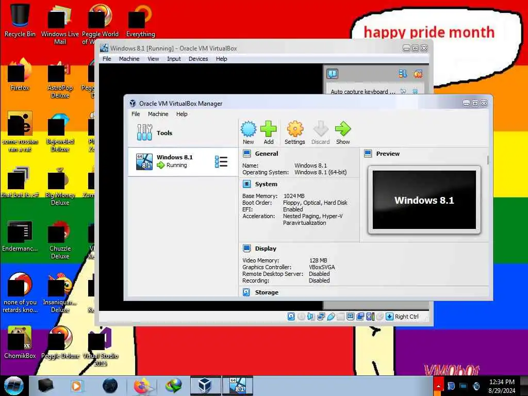This screenshot has width=528, height=396.
Task: Click the mouse integration status icon
Action: [x=380, y=317]
